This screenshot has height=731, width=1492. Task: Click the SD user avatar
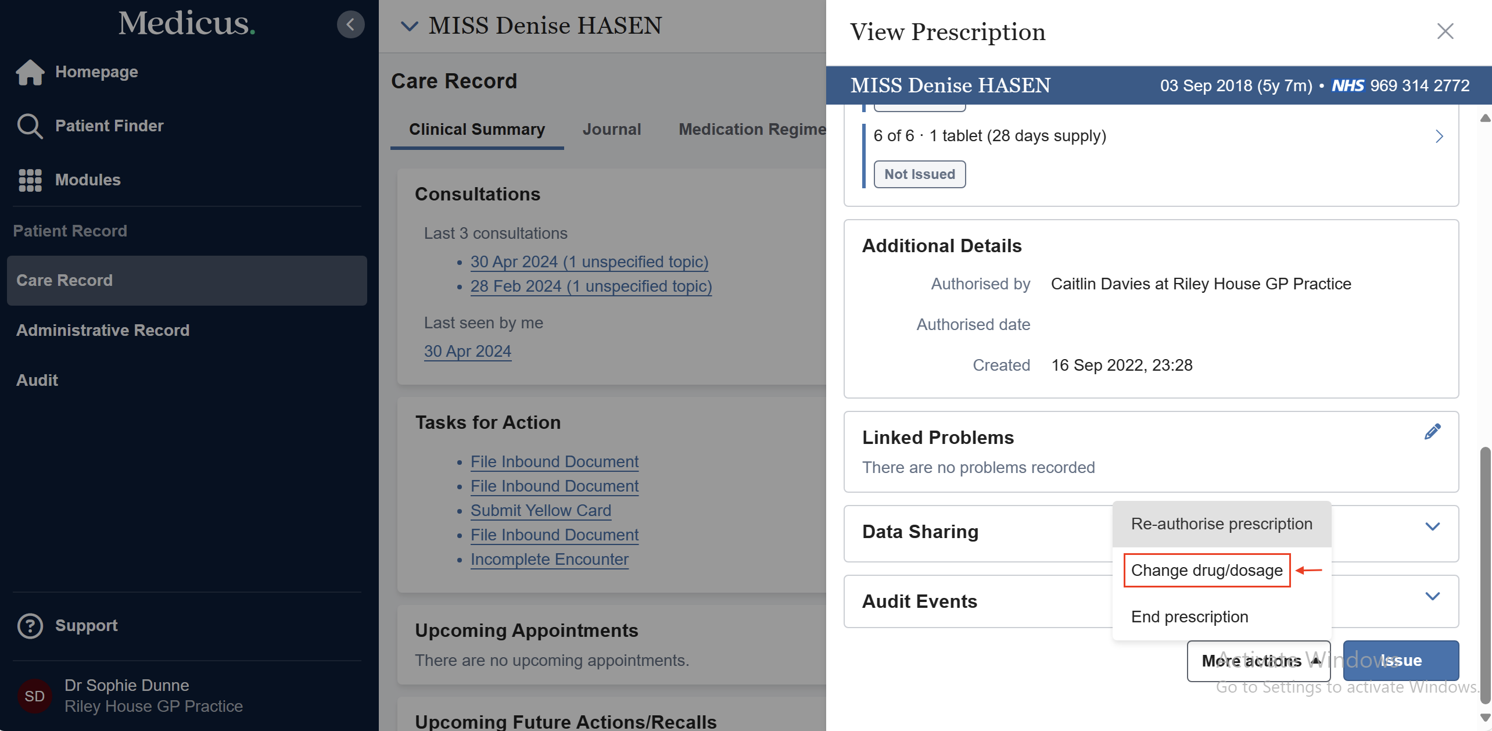34,696
